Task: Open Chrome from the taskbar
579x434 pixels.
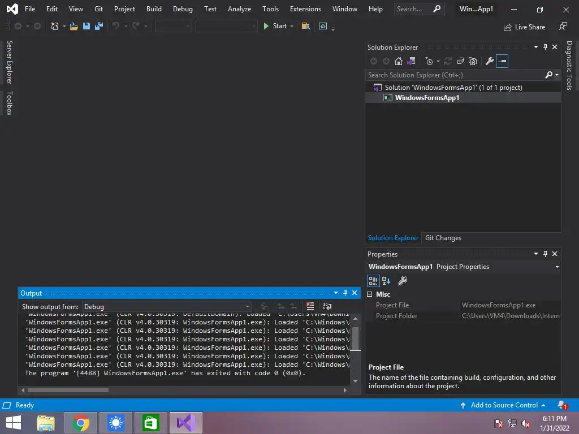Action: tap(81, 423)
